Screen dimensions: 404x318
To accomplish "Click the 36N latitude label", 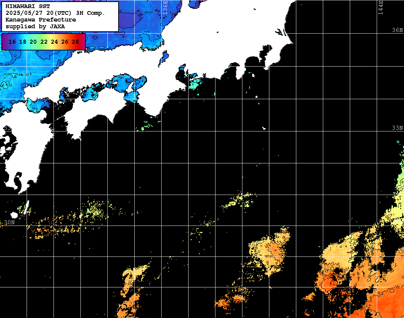I will 397,30.
